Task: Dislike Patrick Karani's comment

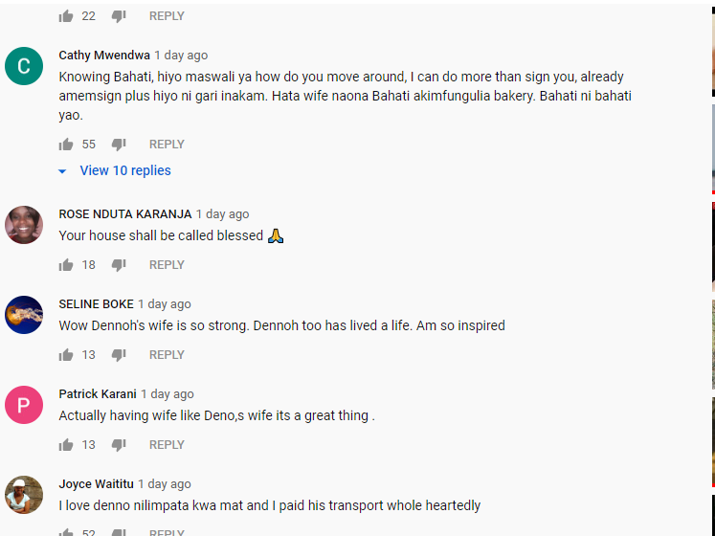Action: coord(119,445)
